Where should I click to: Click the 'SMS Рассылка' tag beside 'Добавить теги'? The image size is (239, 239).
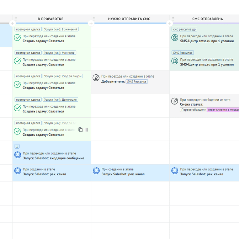(137, 81)
